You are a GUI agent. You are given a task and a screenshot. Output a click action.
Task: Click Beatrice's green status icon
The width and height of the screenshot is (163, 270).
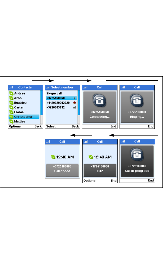(x=11, y=103)
